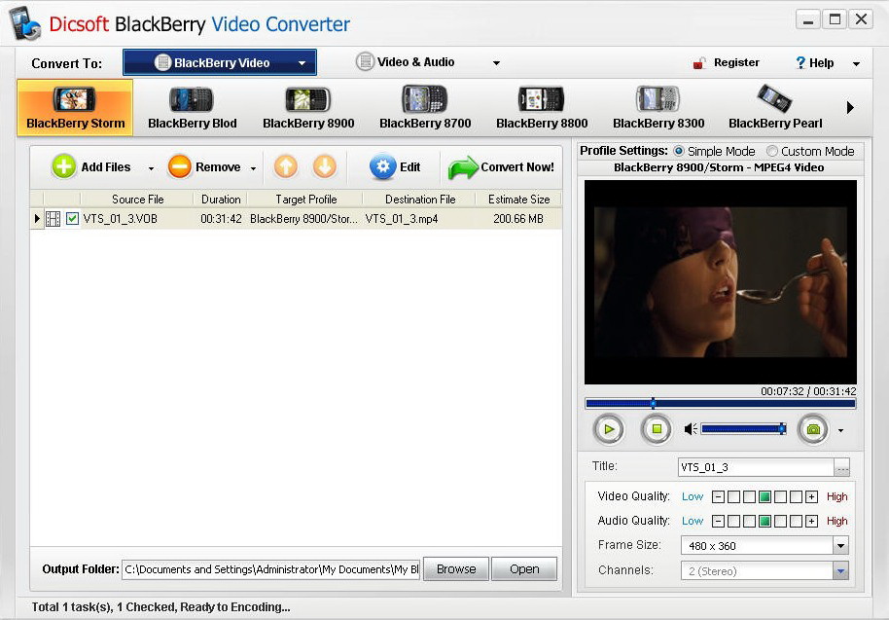Click the Destination File column header
This screenshot has width=889, height=620.
pos(420,200)
